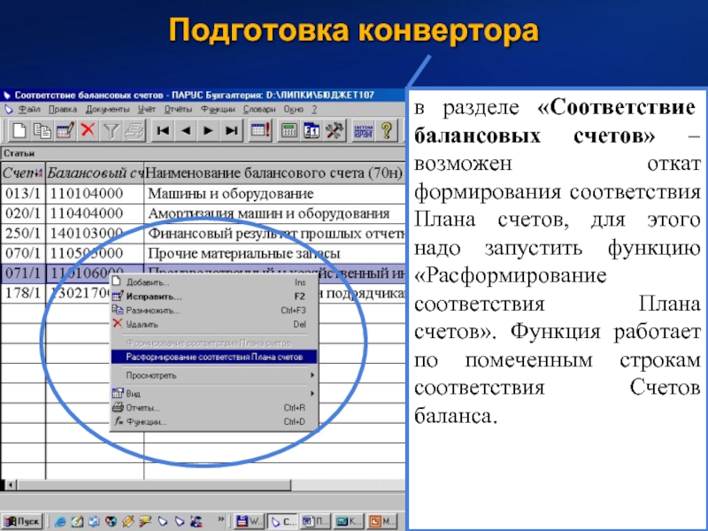The width and height of the screenshot is (708, 531).
Task: Open the Словари menu in menu bar
Action: (x=258, y=109)
